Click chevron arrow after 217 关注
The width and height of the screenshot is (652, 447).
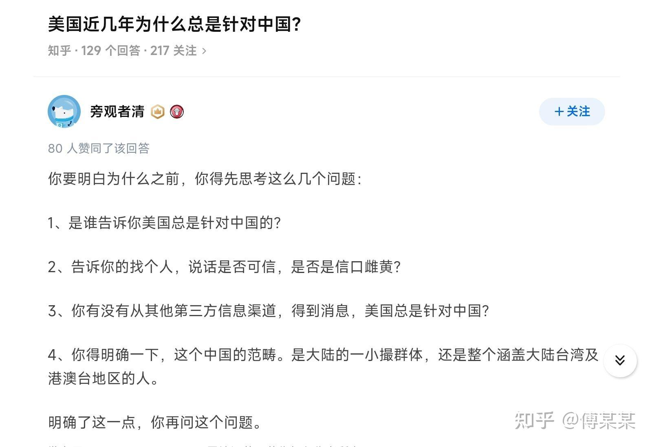204,51
